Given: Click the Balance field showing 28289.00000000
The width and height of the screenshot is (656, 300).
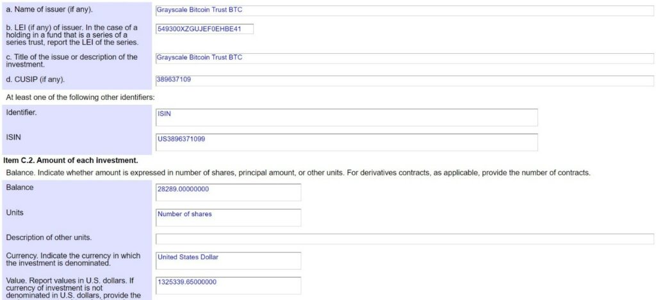Looking at the screenshot, I should click(x=229, y=193).
